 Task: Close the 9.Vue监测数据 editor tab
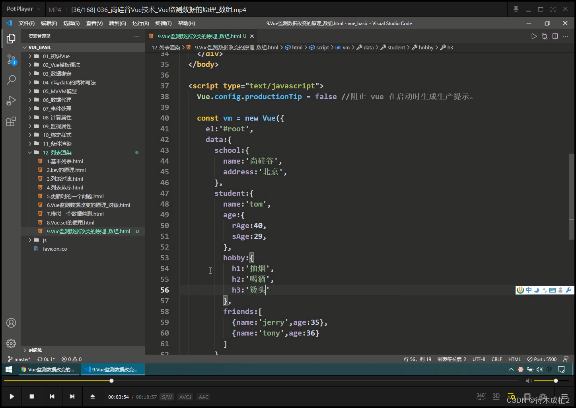(x=252, y=36)
